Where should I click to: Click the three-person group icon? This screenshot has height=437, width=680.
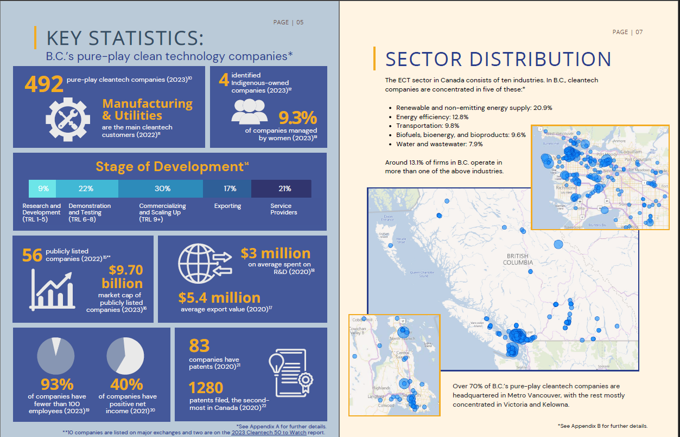click(250, 111)
